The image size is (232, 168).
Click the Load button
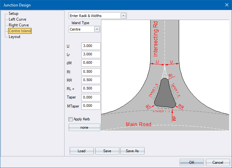[x=82, y=151]
